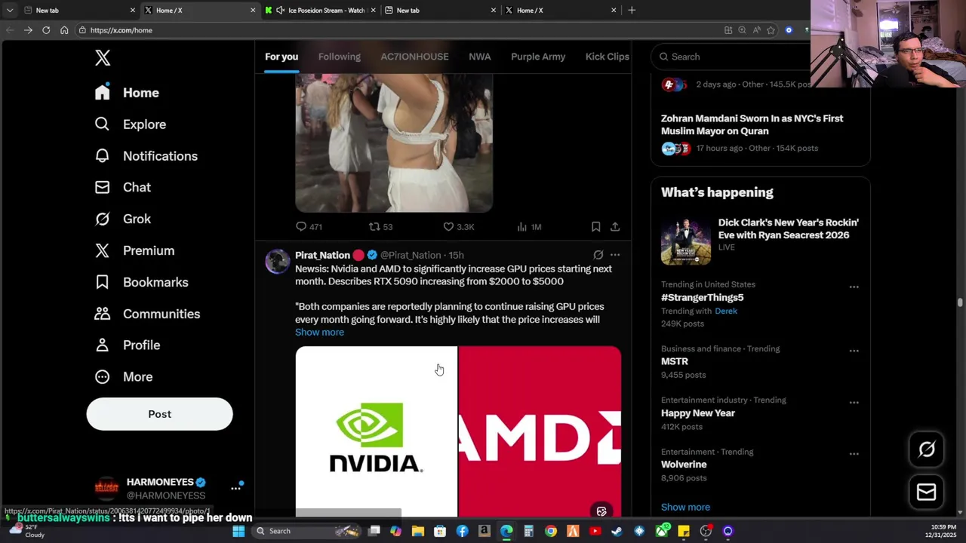Click Show more under What's happening

685,507
